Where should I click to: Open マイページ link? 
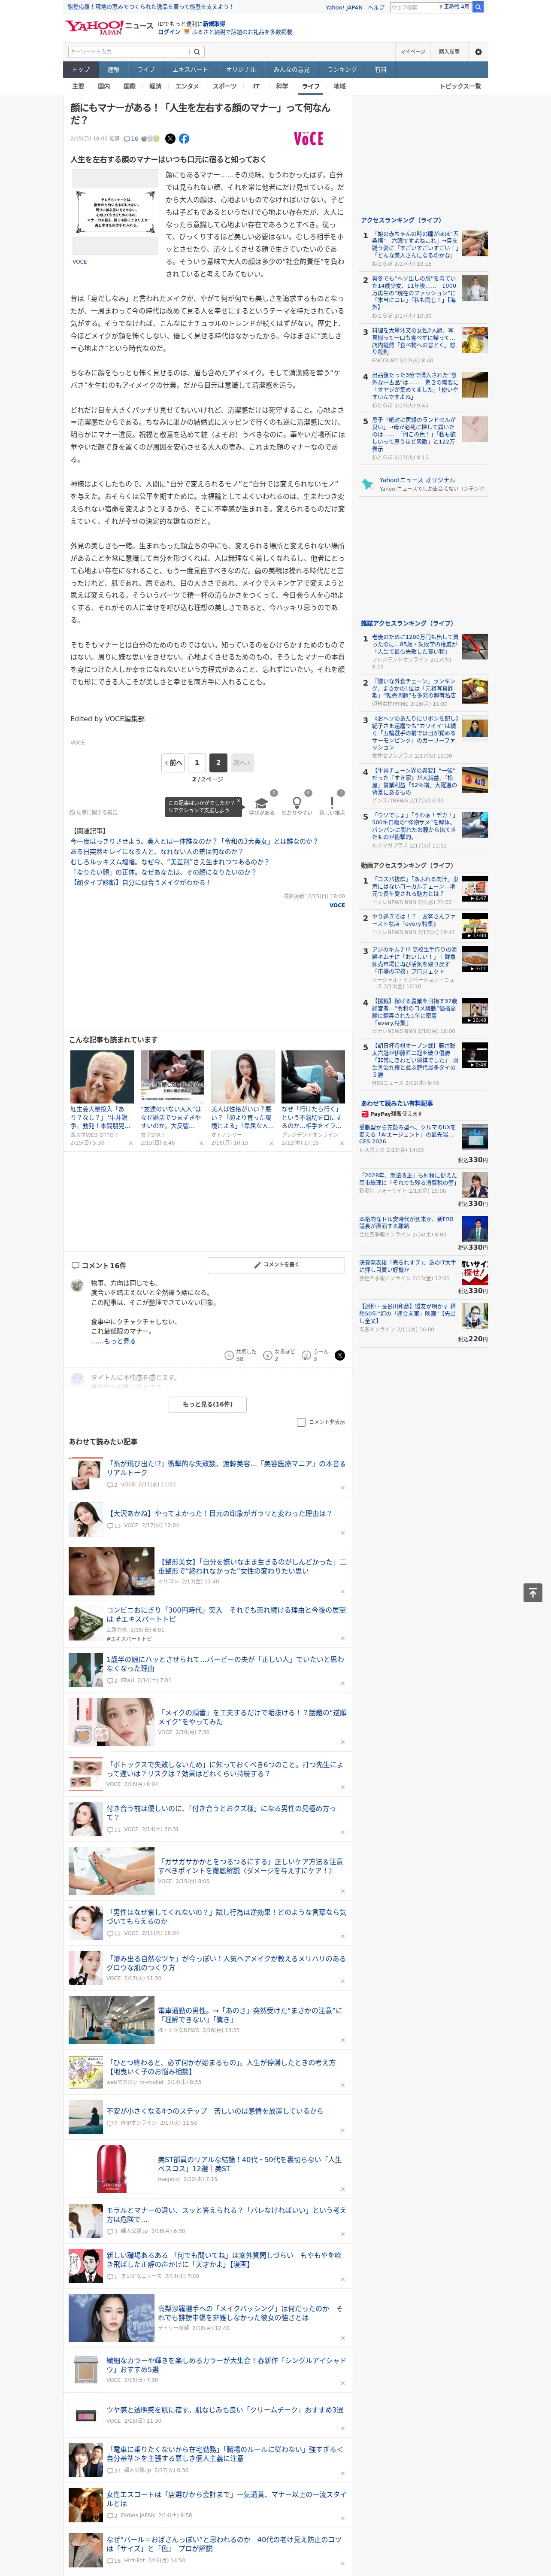[x=412, y=52]
